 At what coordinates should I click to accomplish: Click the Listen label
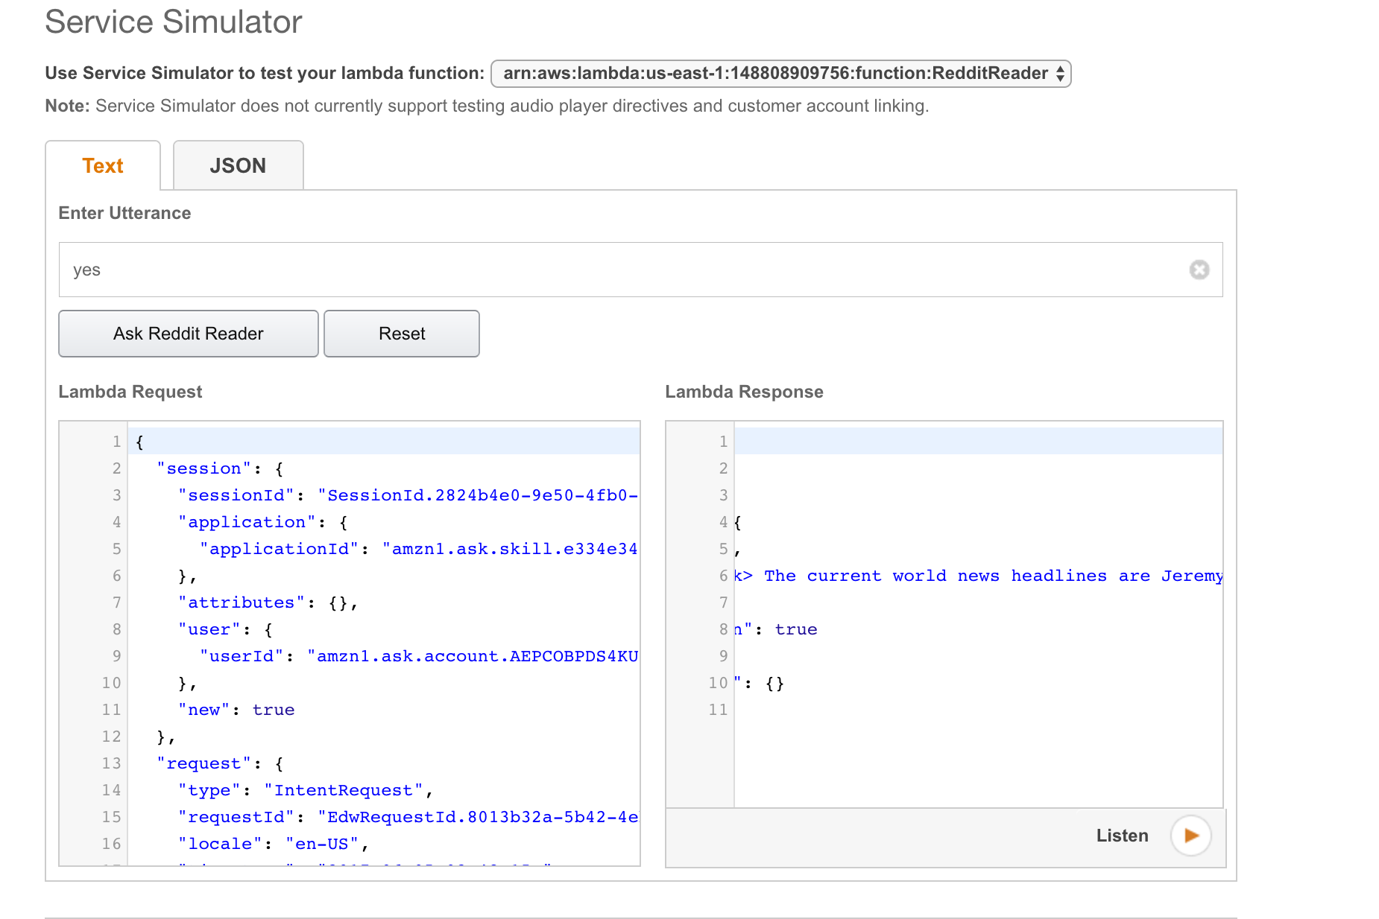tap(1122, 836)
